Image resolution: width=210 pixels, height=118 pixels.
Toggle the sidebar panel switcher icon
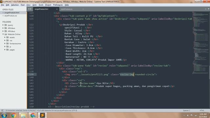[x=3, y=110]
